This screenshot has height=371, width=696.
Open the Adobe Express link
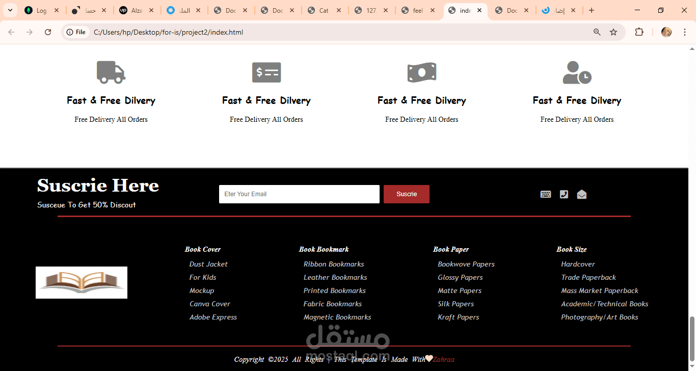213,317
